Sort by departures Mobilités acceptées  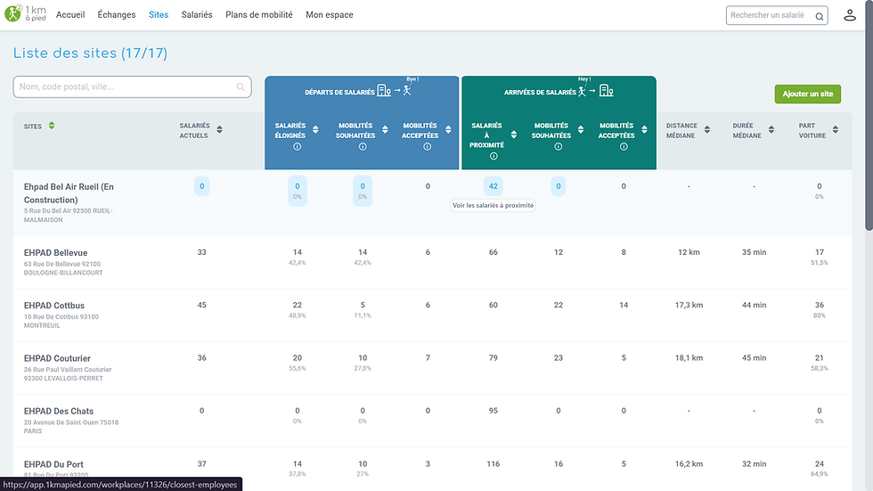click(x=448, y=130)
